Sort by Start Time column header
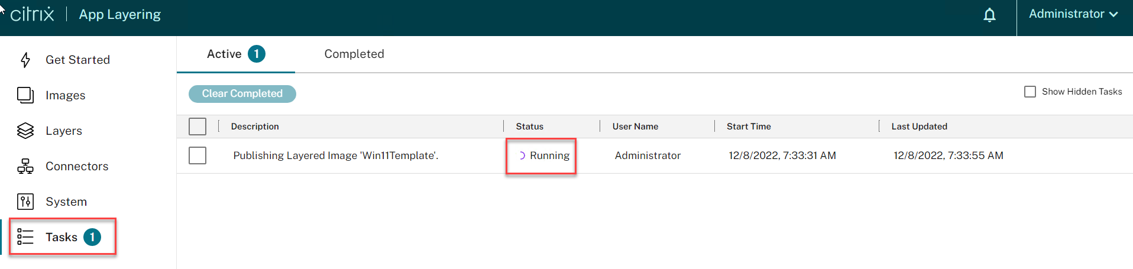 click(749, 127)
